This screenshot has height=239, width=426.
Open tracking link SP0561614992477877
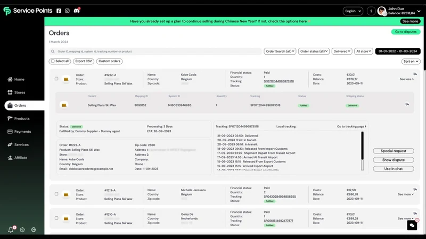[278, 221]
